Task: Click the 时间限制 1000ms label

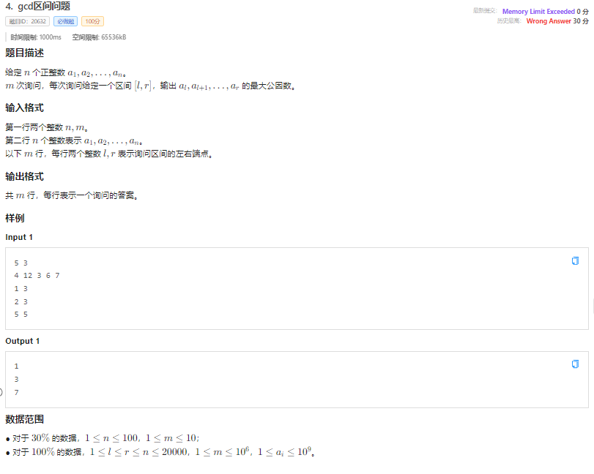Action: click(x=36, y=37)
